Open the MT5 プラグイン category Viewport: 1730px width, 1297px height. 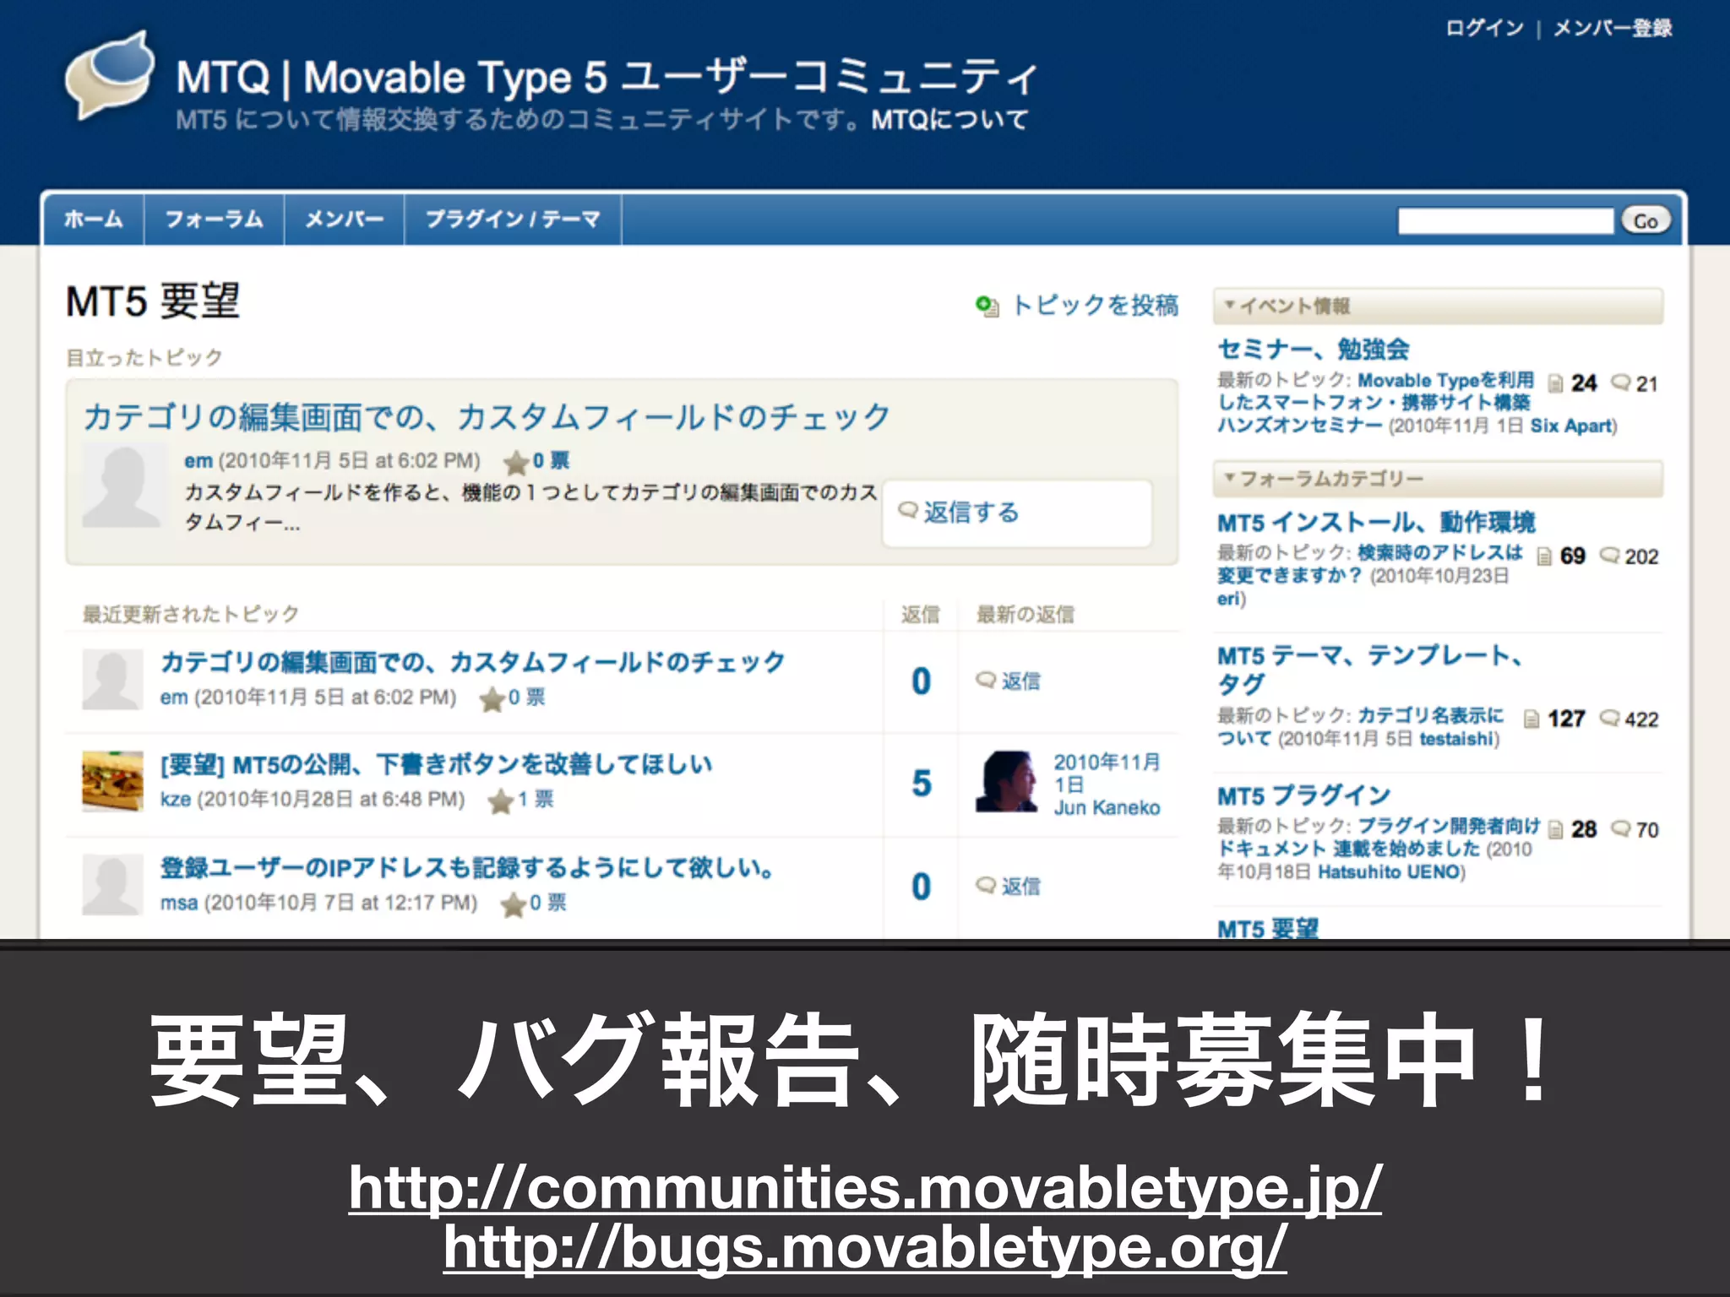[1303, 795]
